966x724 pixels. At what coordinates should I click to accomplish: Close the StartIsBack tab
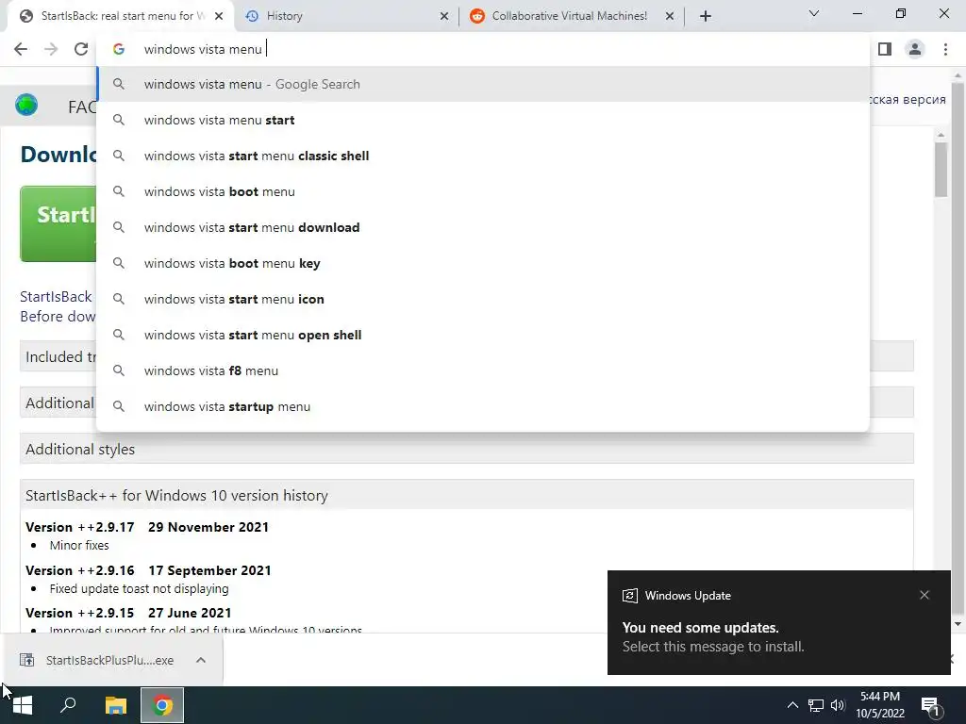pos(219,16)
